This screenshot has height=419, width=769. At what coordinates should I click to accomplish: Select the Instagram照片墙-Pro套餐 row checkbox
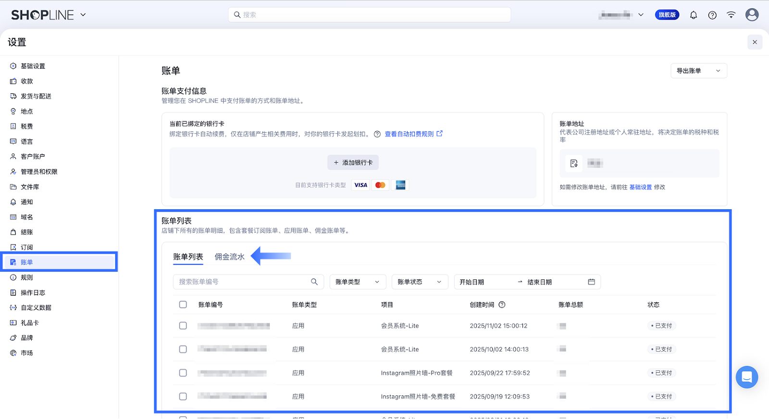click(x=183, y=373)
